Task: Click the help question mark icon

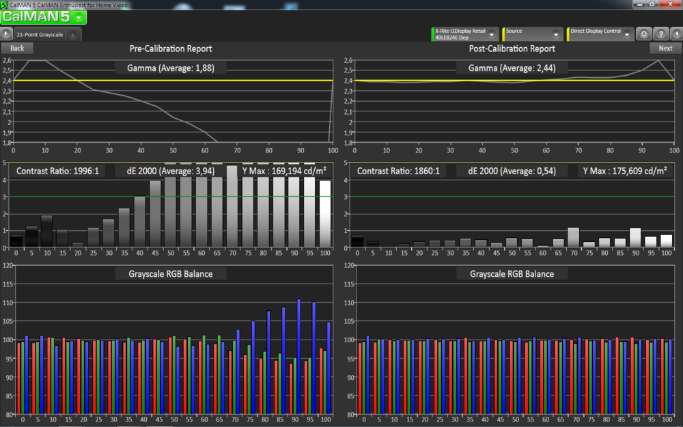Action: [660, 33]
